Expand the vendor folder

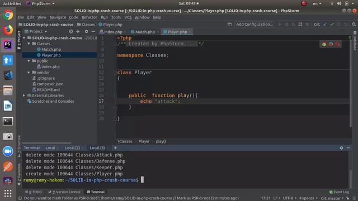pos(29,73)
